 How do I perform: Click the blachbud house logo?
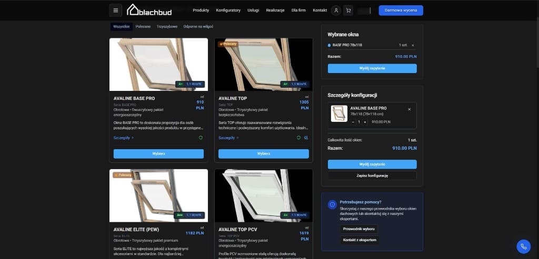point(149,10)
